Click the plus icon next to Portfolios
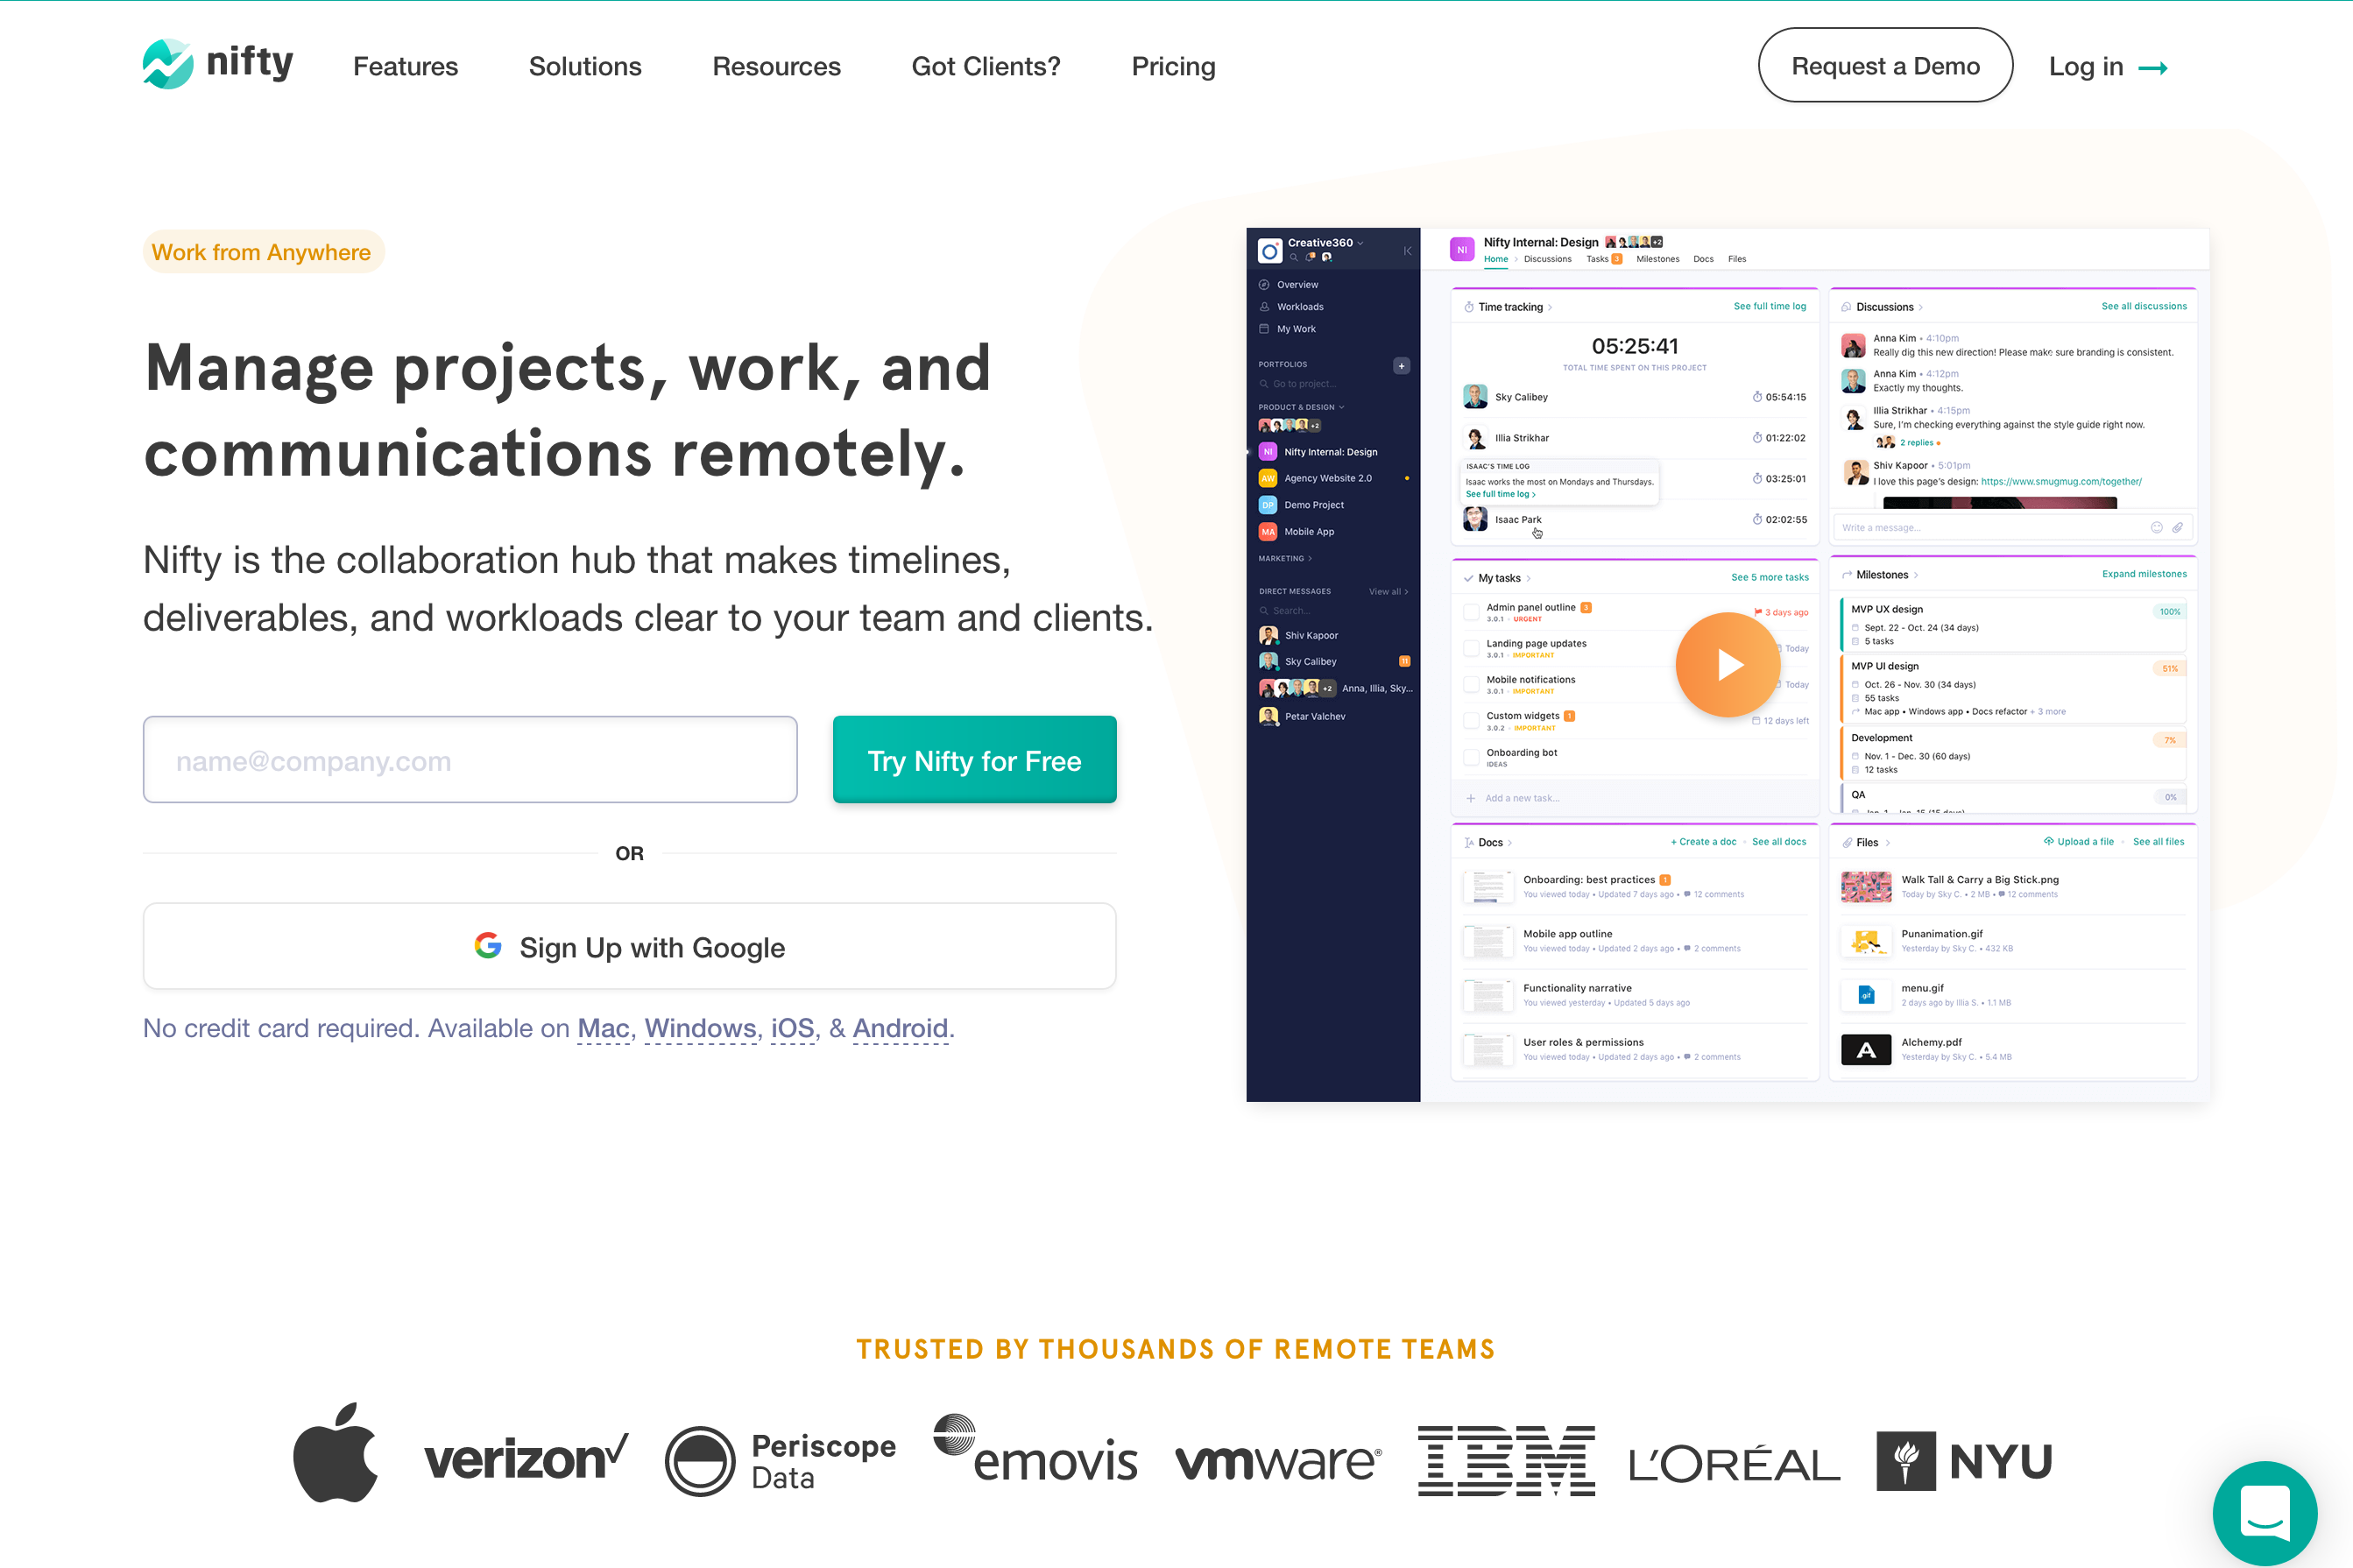Screen dimensions: 2353x1568 (x=1401, y=366)
